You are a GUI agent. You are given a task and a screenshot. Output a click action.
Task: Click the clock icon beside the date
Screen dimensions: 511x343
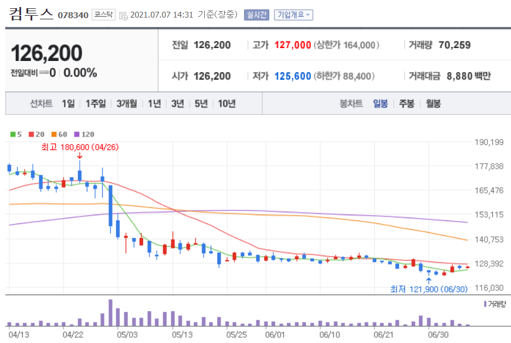123,16
